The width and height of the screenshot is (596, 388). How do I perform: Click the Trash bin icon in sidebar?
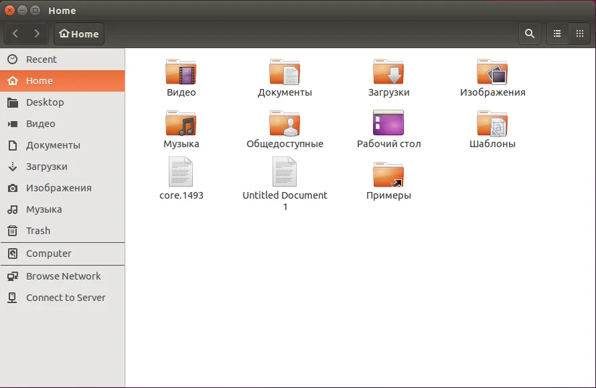[x=13, y=231]
